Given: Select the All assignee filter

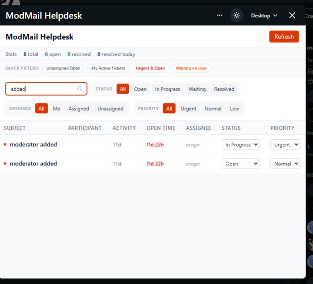Looking at the screenshot, I should point(41,109).
